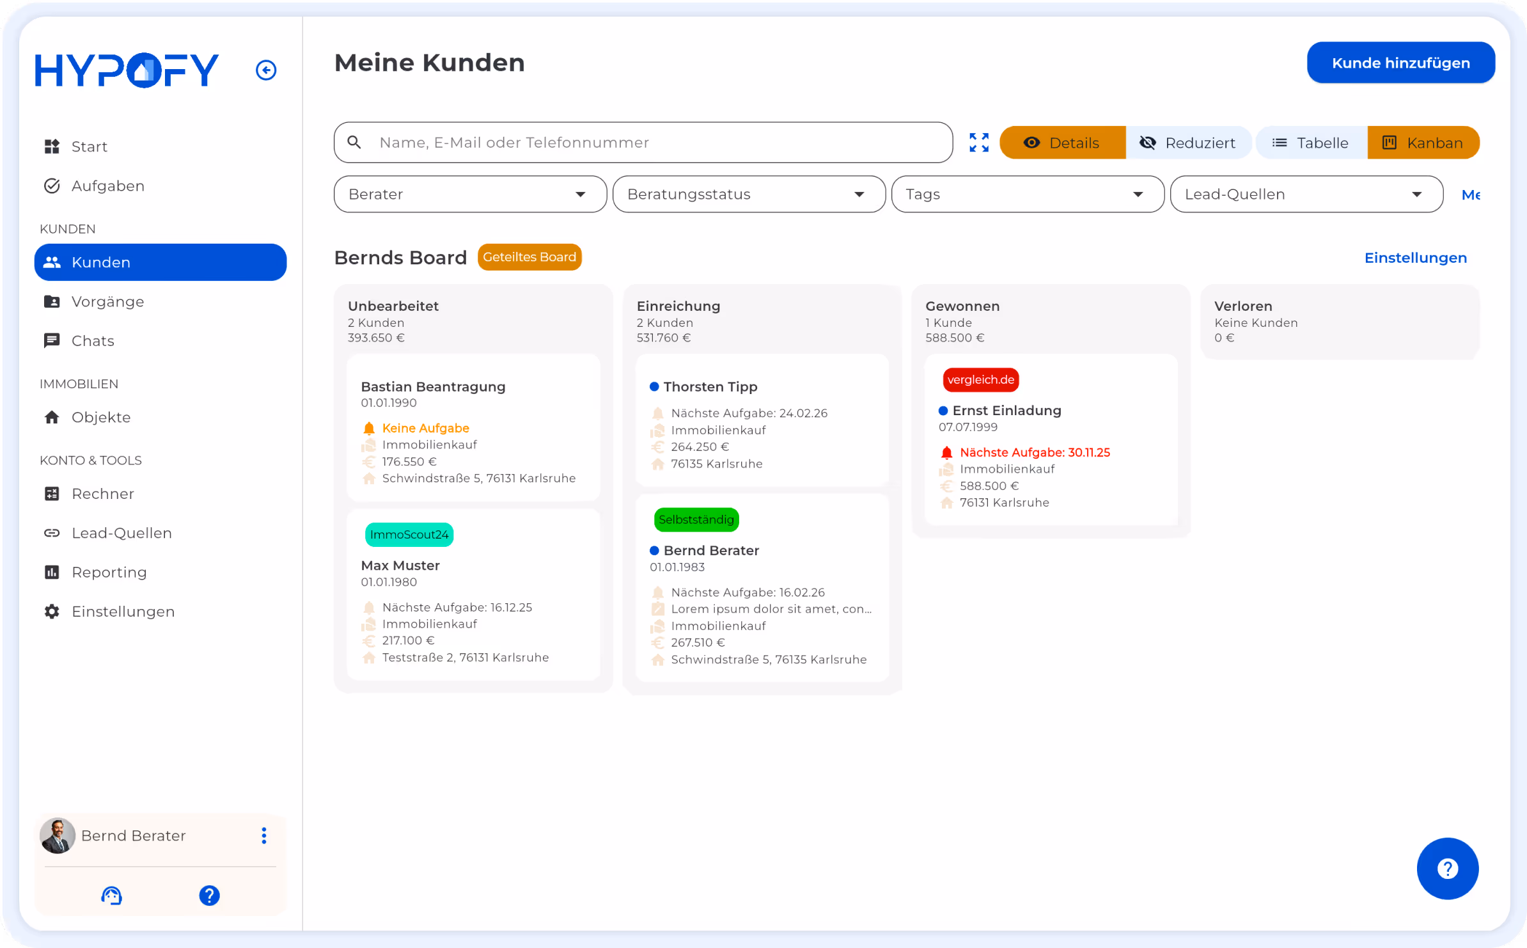
Task: Click the headset support icon
Action: 111,895
